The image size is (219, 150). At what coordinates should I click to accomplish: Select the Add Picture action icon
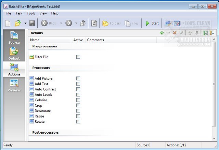[32, 78]
